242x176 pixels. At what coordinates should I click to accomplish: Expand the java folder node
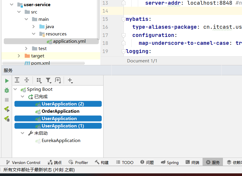coord(34,27)
